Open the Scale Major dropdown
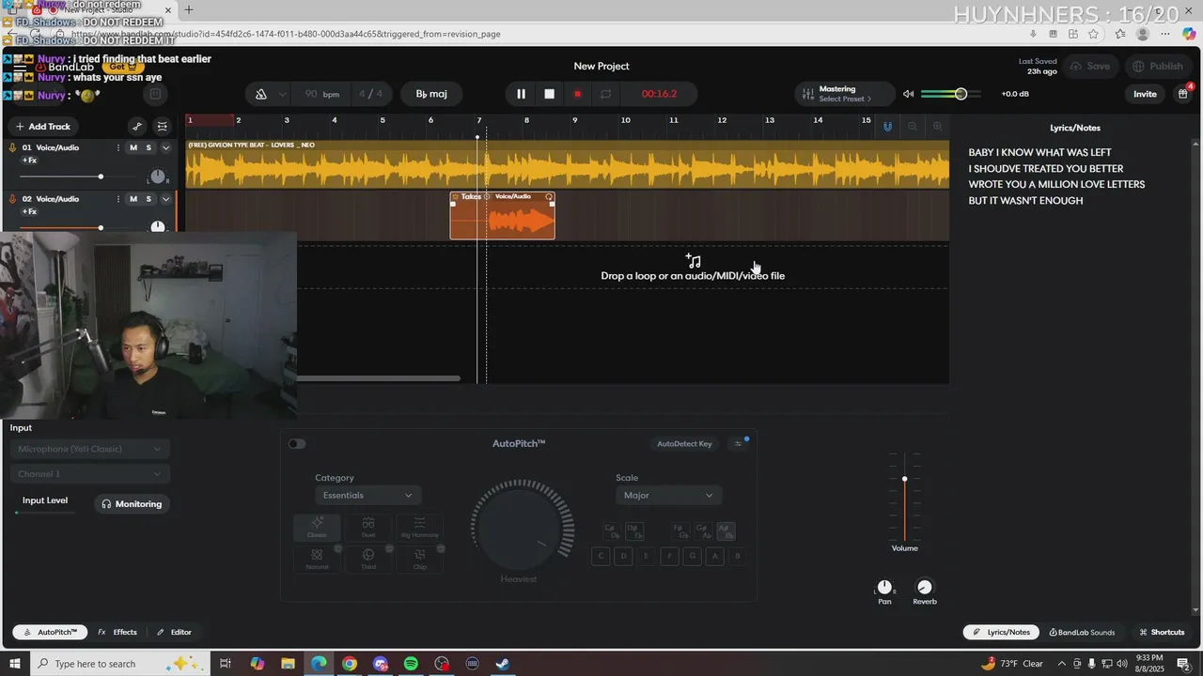This screenshot has width=1203, height=676. tap(668, 495)
